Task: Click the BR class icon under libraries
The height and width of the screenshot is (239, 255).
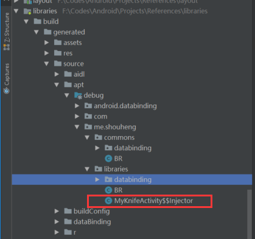Action: pos(108,190)
